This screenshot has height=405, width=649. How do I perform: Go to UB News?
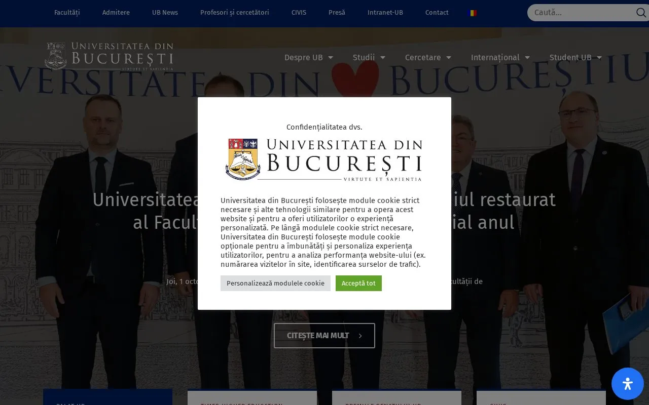tap(165, 13)
